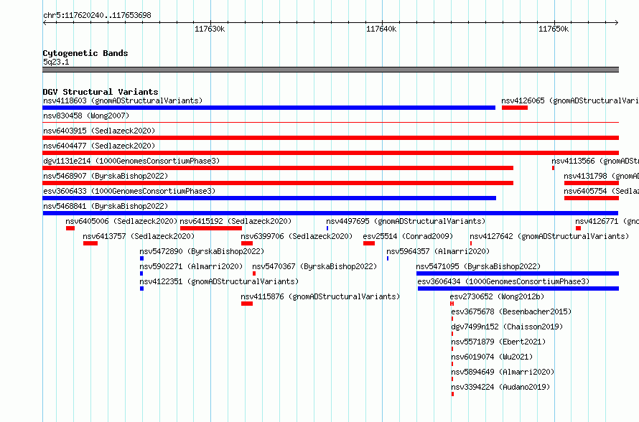639x422 pixels.
Task: Open nsv5571879 (Ebert2021) label
Action: (498, 342)
